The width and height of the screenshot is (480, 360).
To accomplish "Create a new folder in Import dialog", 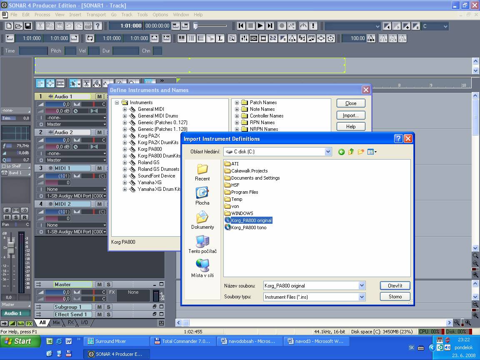I will click(361, 152).
